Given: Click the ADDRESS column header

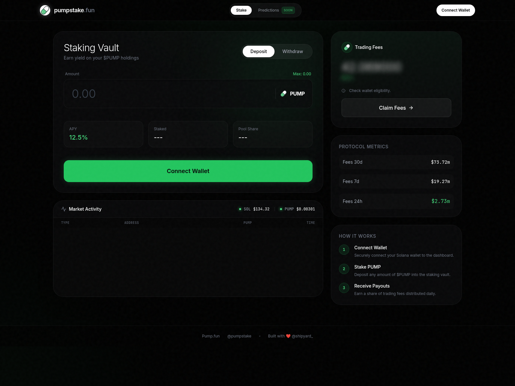Looking at the screenshot, I should [132, 223].
